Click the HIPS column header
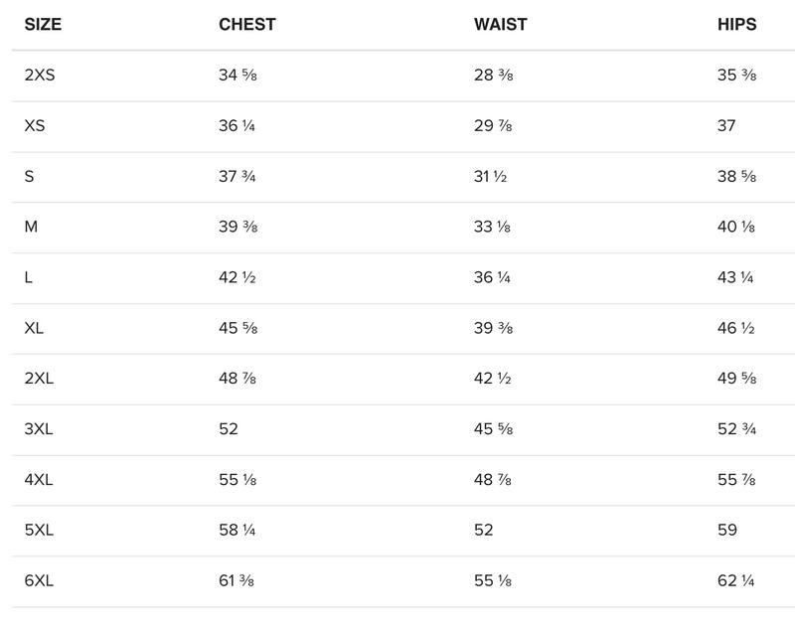Image resolution: width=795 pixels, height=633 pixels. click(x=736, y=25)
